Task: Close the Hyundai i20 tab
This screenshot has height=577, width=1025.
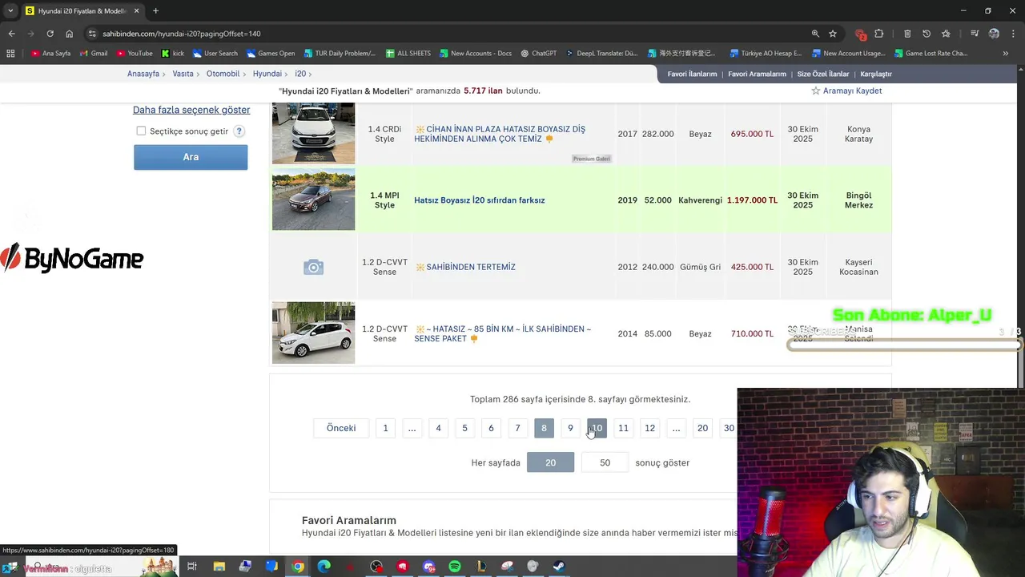Action: [x=137, y=11]
